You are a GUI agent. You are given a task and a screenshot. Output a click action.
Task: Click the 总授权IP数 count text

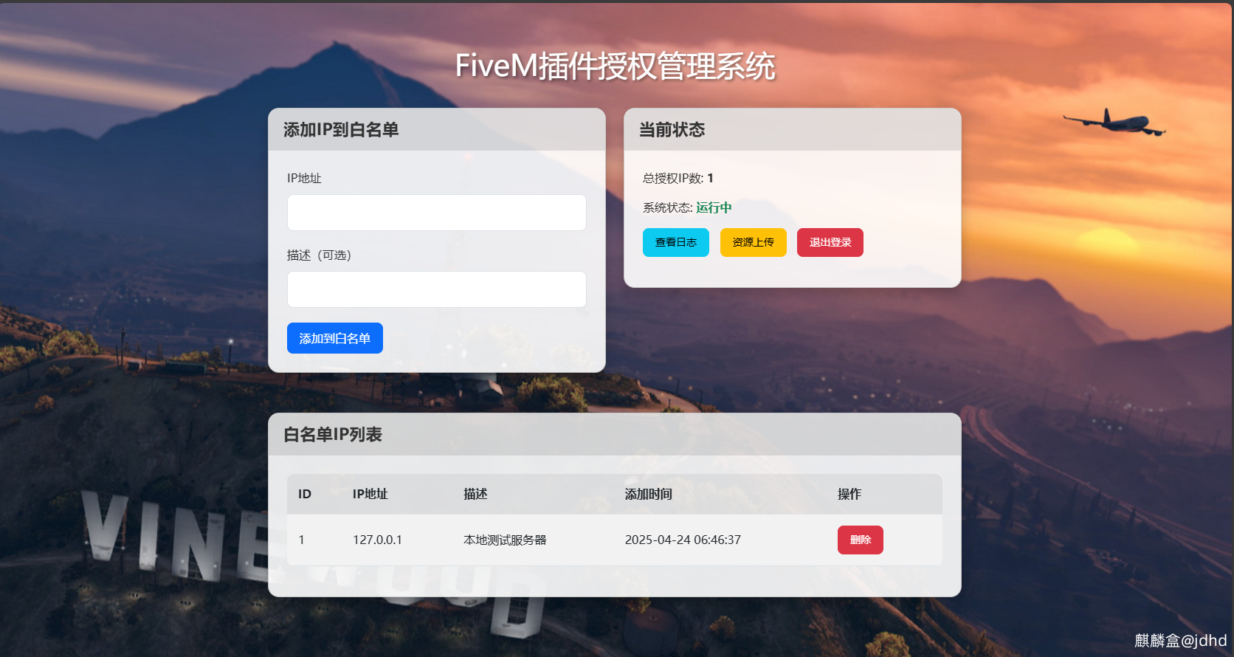click(678, 178)
